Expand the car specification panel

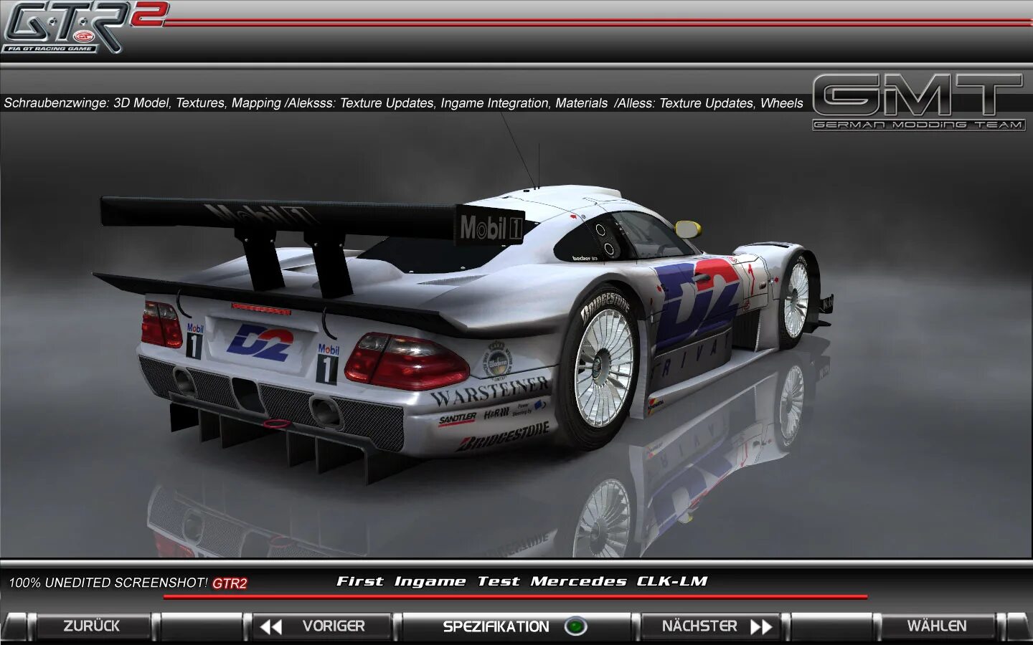tap(495, 626)
